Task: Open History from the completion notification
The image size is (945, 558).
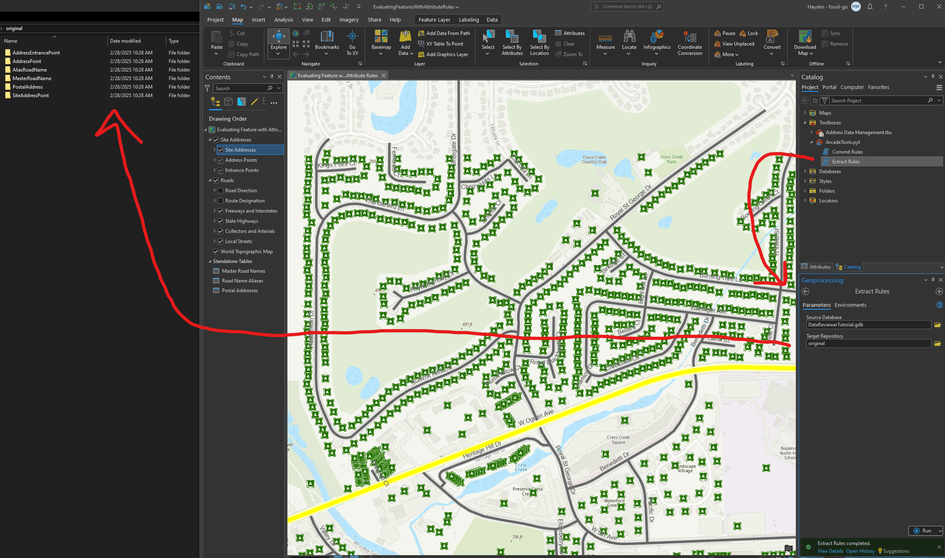Action: click(x=860, y=551)
